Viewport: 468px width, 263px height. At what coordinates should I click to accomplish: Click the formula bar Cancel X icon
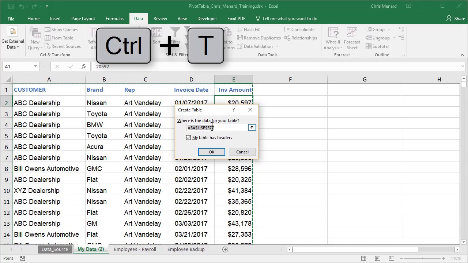tap(57, 66)
